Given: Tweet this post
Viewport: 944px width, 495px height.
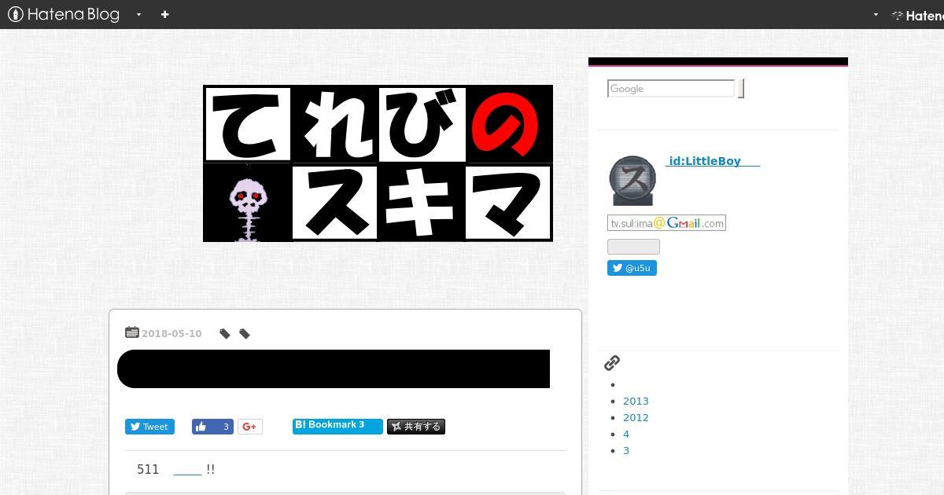Looking at the screenshot, I should [149, 427].
